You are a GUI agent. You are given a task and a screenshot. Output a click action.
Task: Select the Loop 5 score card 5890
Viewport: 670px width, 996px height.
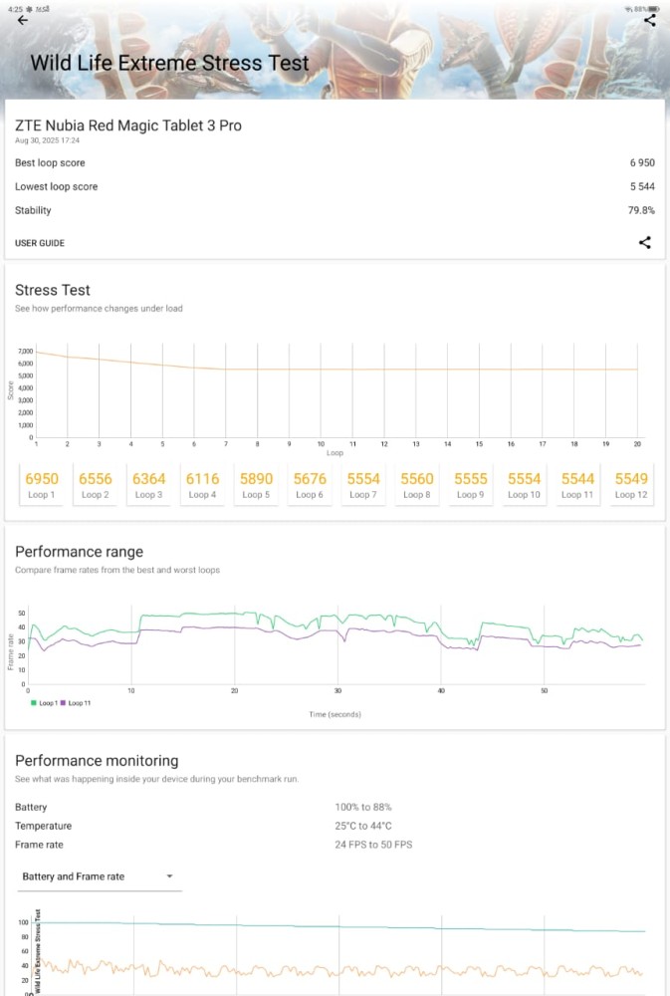tap(256, 485)
